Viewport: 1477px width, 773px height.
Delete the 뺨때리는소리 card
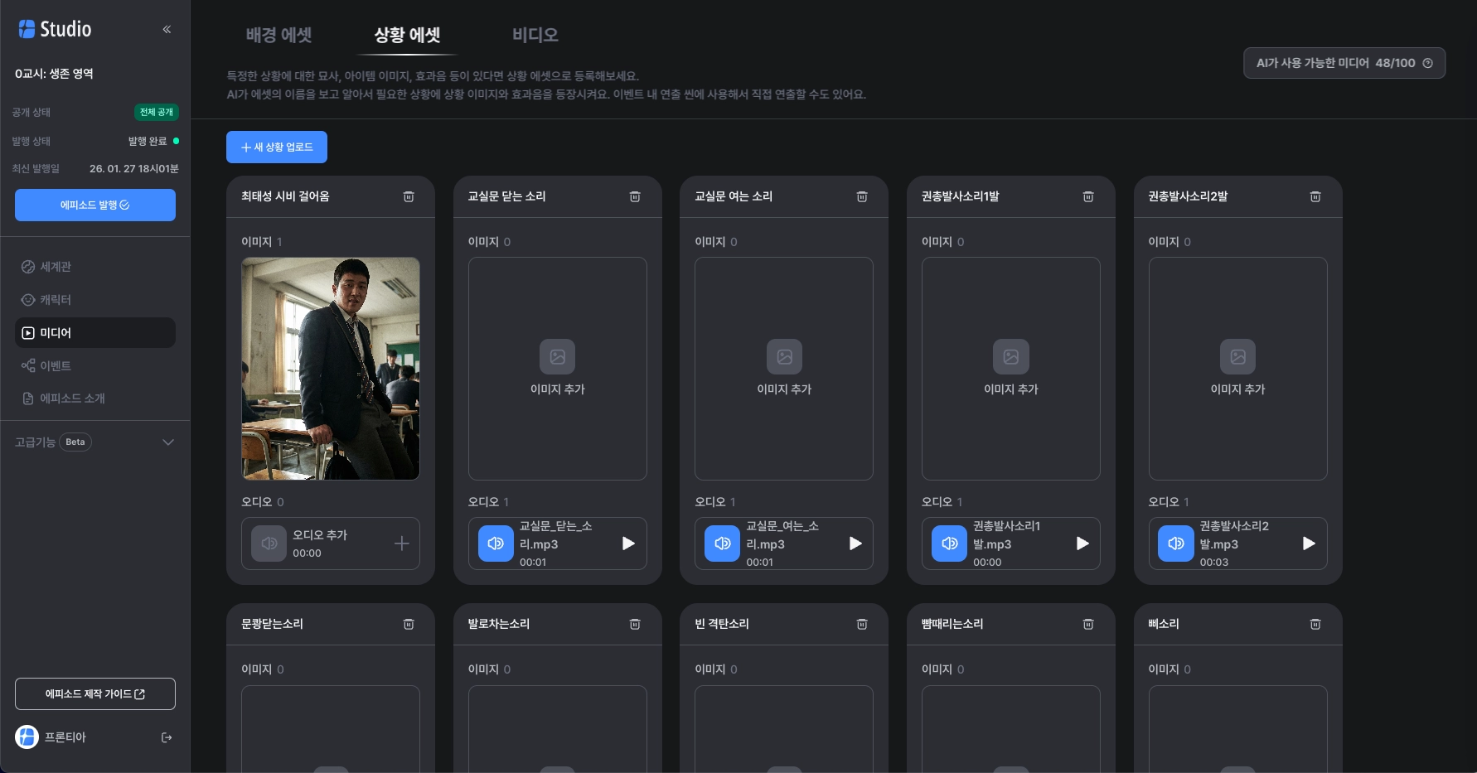1088,624
